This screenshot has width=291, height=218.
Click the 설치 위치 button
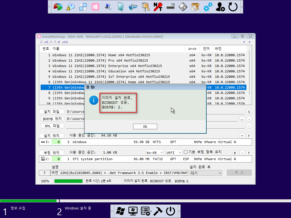(x=52, y=136)
